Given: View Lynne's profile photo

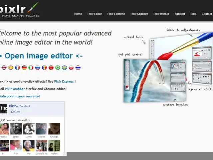Looking at the screenshot, I should 29,129.
